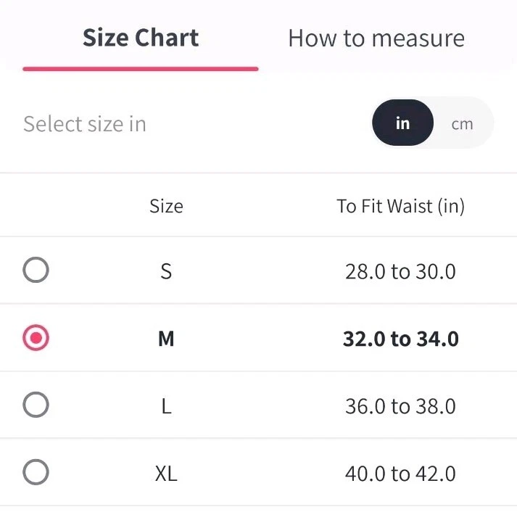Switch to the Size Chart tab
The width and height of the screenshot is (517, 528).
click(x=141, y=38)
